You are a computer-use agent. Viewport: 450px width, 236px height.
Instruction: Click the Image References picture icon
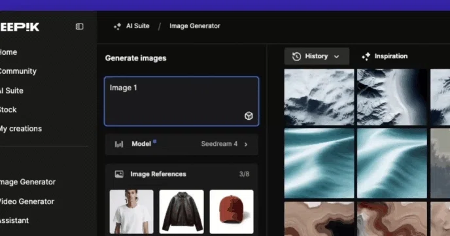tap(119, 174)
